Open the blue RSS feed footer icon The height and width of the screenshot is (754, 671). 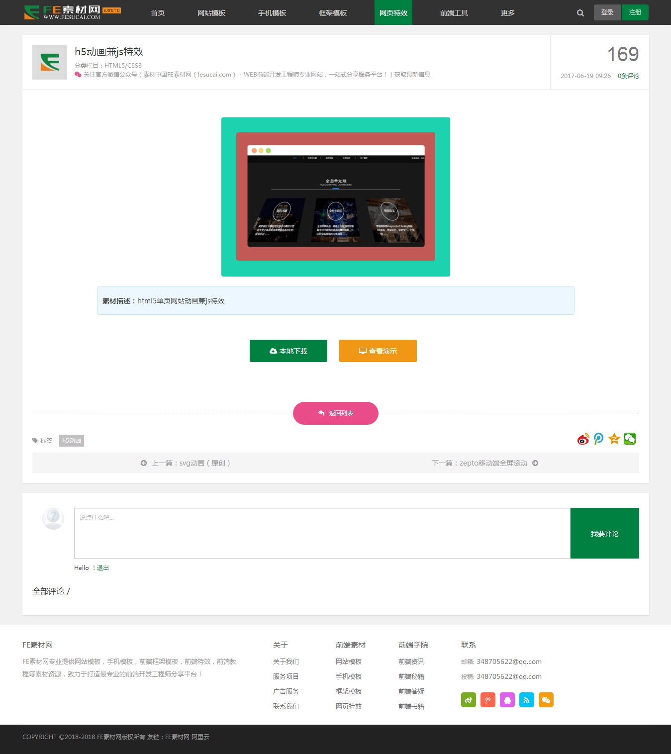[x=526, y=700]
